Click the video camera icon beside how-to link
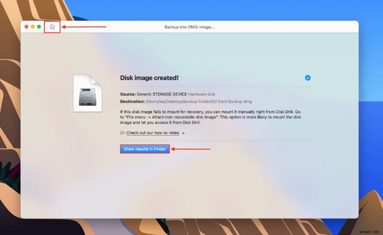Screen dimensions: 383x235 coord(123,133)
